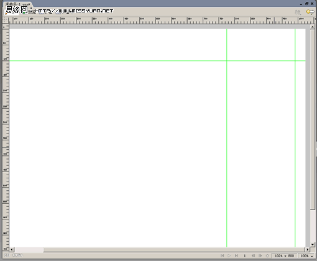Click the rightmost vertical green guide
This screenshot has width=317, height=261.
coord(295,138)
